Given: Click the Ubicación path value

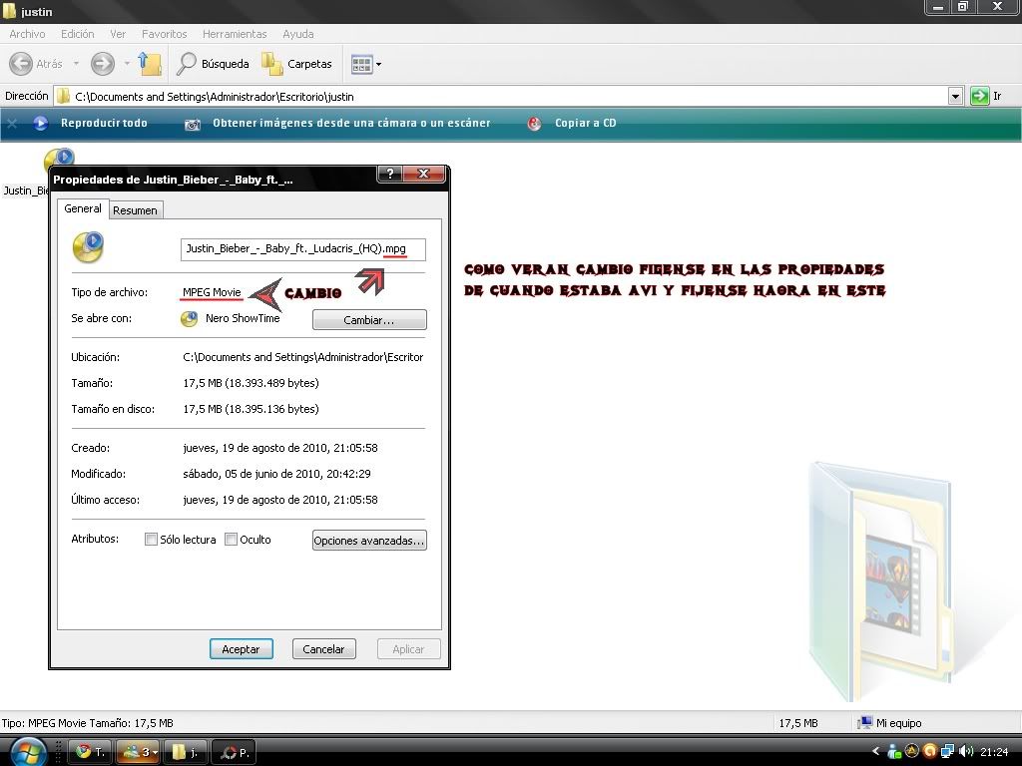Looking at the screenshot, I should [x=303, y=357].
